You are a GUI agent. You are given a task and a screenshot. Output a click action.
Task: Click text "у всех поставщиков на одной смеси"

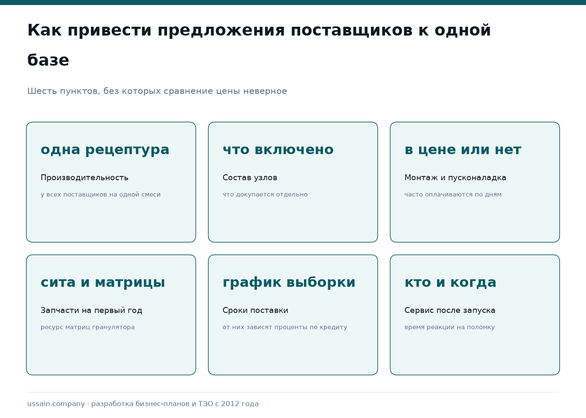tap(100, 194)
